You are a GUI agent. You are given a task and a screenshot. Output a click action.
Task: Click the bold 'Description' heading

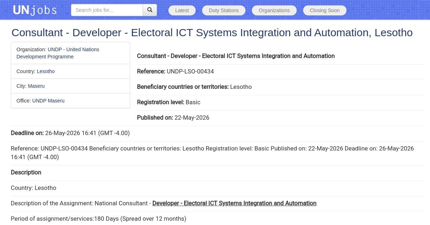[26, 172]
